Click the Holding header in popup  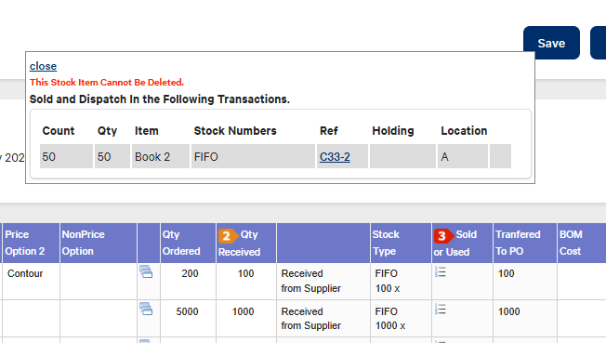(x=392, y=131)
